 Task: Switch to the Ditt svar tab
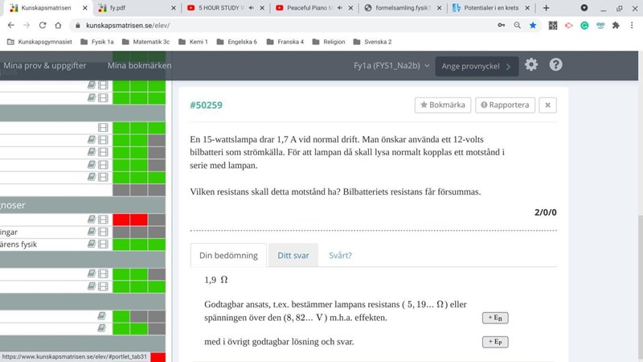coord(293,255)
